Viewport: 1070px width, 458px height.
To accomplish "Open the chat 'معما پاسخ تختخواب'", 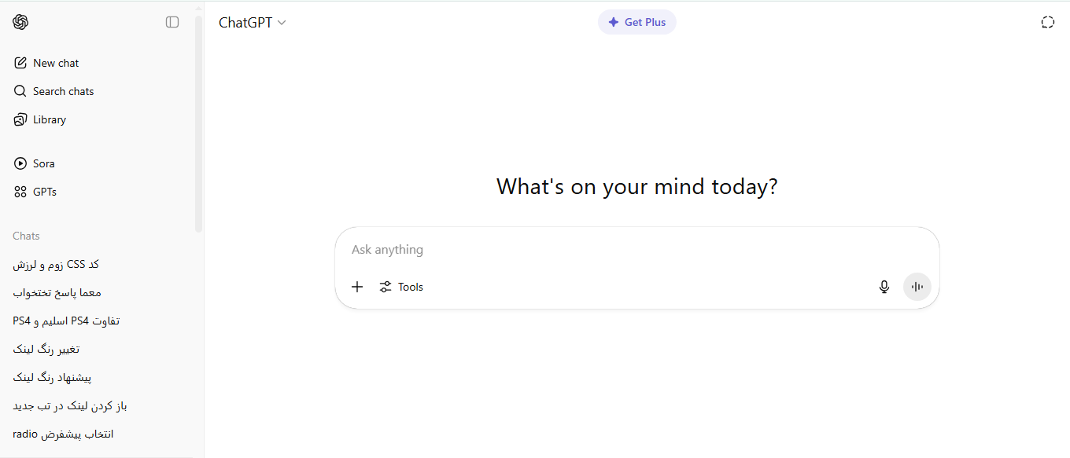I will click(57, 292).
